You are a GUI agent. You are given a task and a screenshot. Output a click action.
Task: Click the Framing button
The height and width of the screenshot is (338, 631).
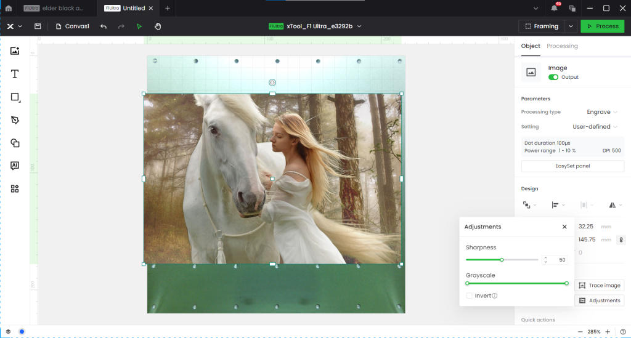(x=542, y=26)
